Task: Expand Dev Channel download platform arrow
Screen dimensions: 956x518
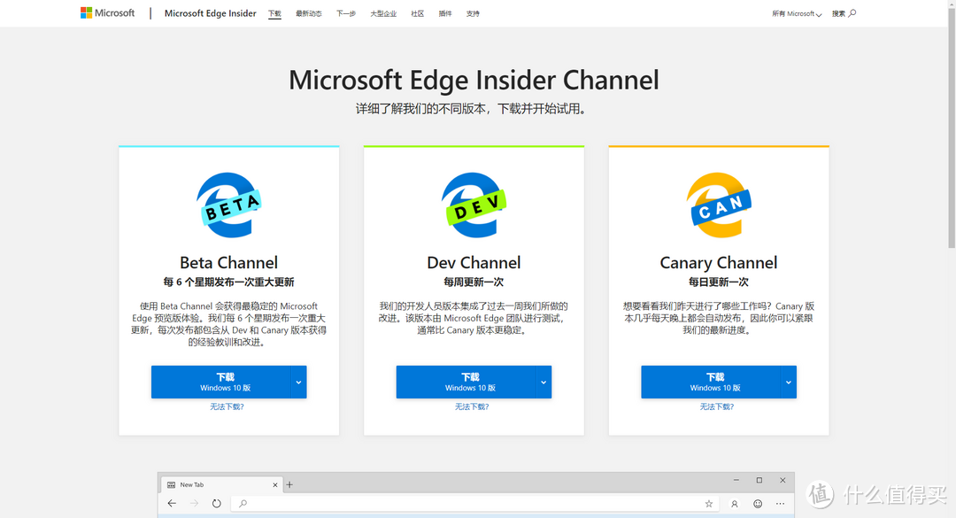Action: tap(544, 382)
